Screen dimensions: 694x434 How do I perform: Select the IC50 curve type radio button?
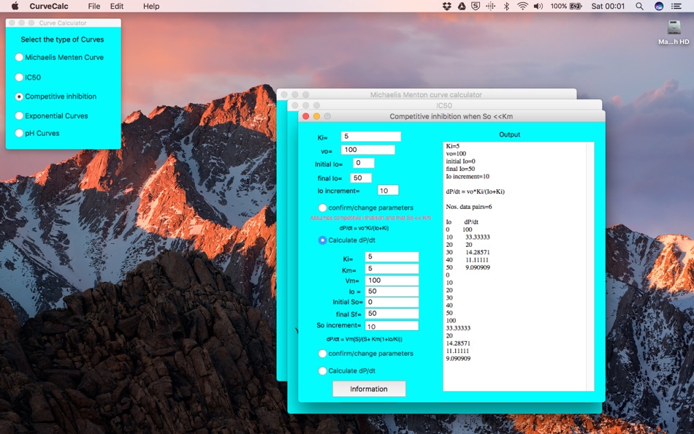[19, 77]
